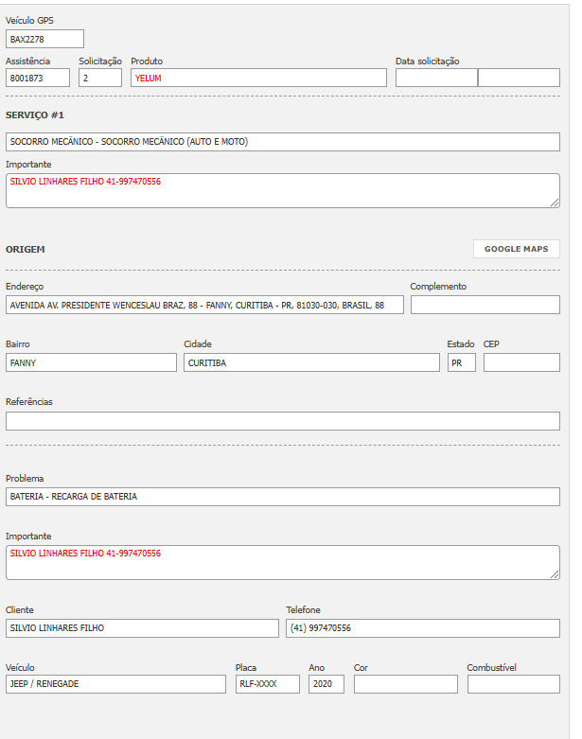582x739 pixels.
Task: Focus the Cidade field showing CURITIBA
Action: [x=311, y=362]
